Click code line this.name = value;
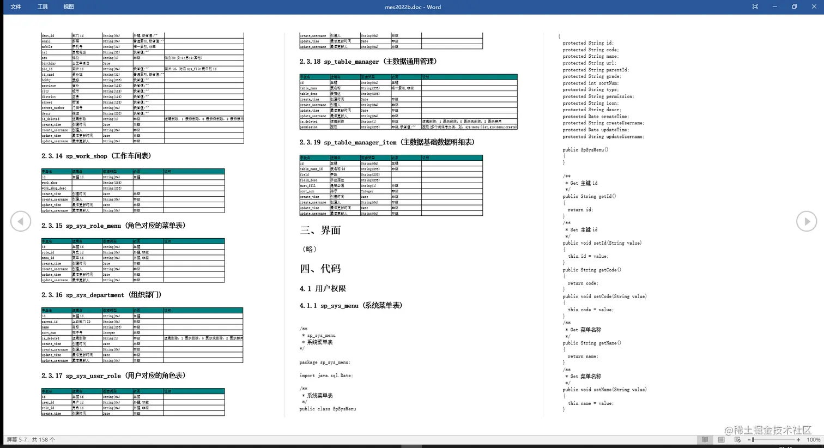Screen dimensions: 824x448 click(x=591, y=403)
